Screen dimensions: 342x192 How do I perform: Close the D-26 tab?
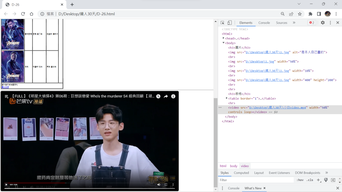click(62, 5)
